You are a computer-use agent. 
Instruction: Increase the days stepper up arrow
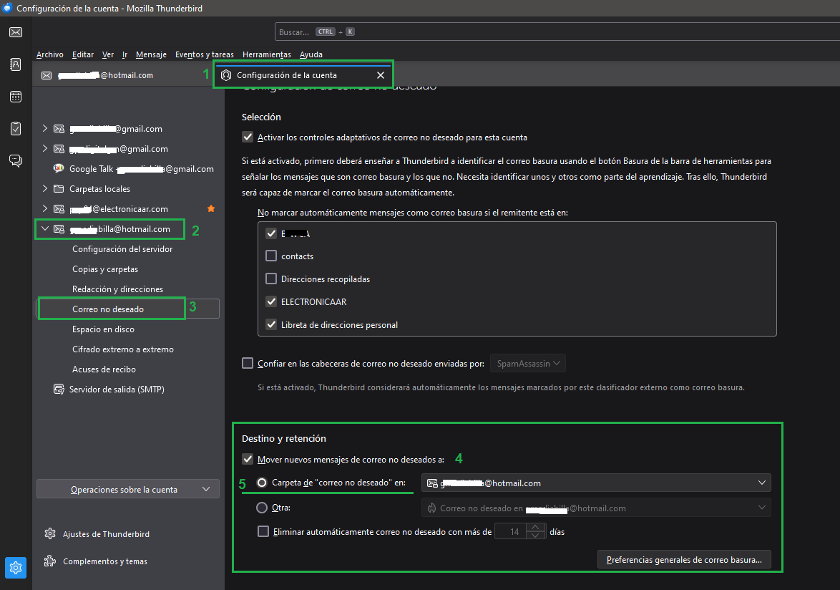click(x=536, y=528)
